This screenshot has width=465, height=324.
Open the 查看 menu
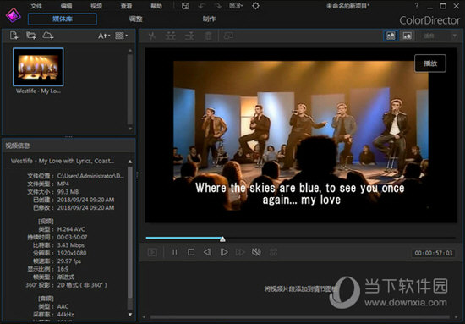[x=126, y=6]
